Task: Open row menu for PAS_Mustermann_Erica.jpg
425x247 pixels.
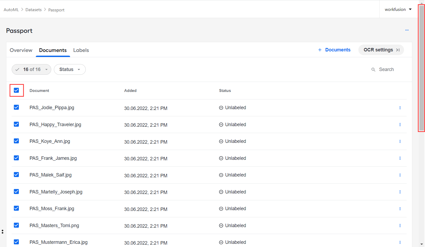Action: [x=400, y=242]
